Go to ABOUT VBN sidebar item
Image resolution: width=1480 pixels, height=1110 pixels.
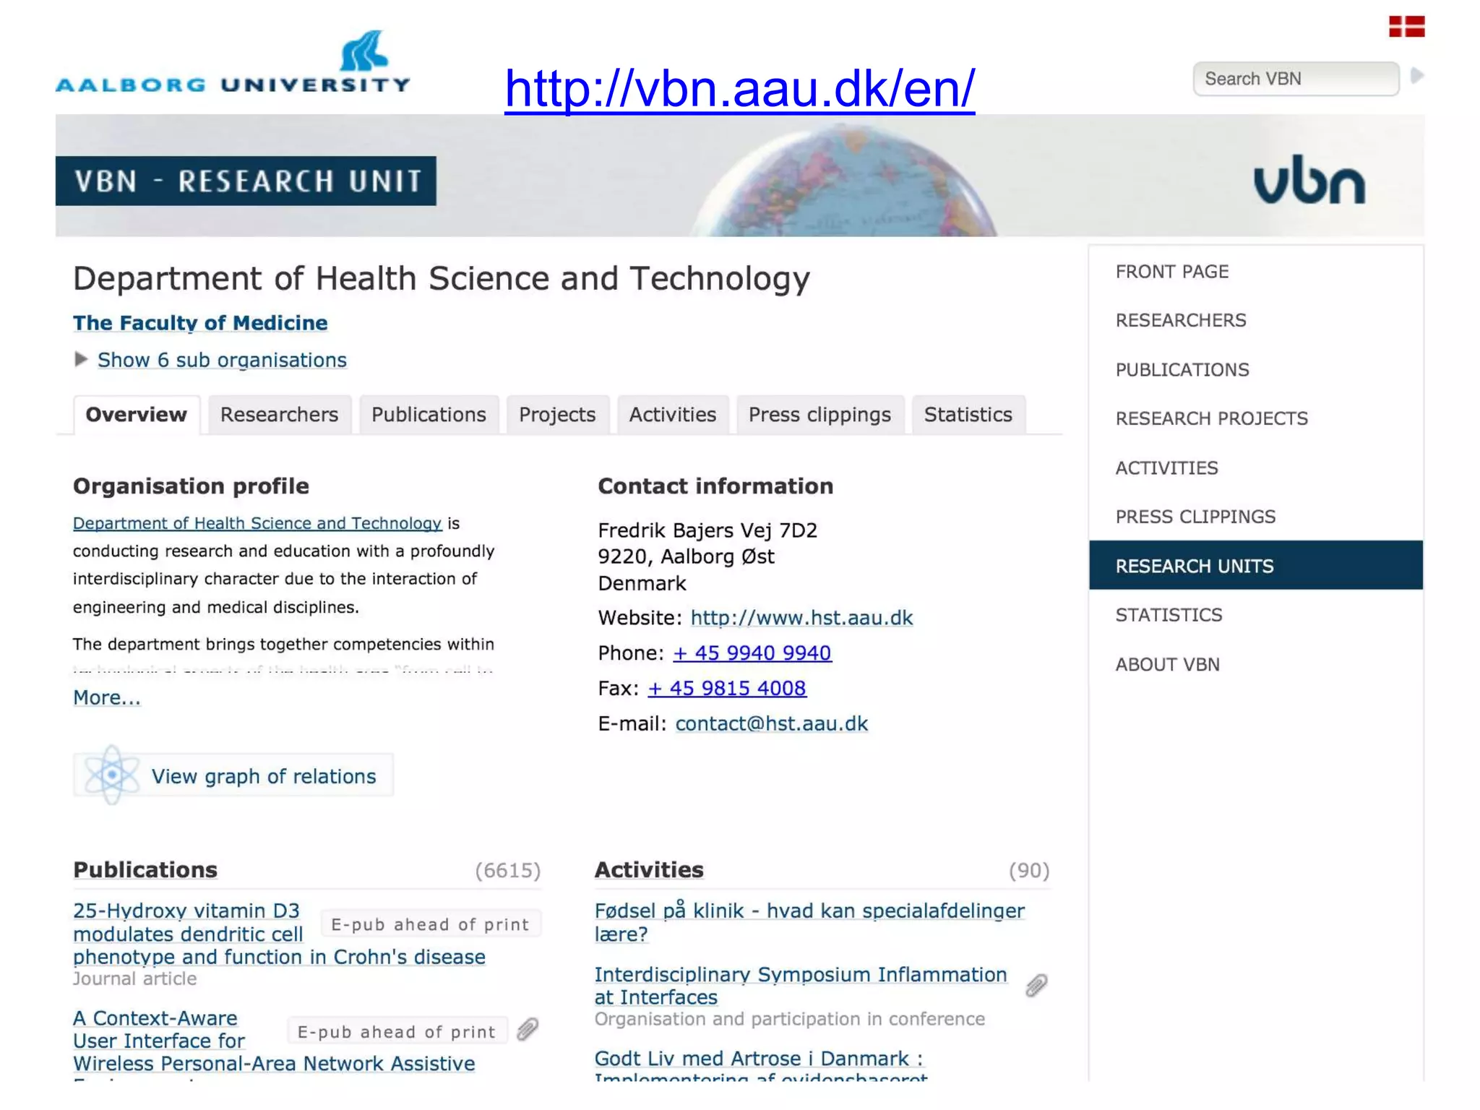[1167, 664]
